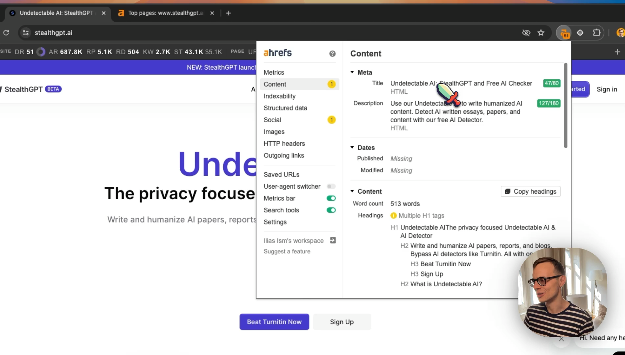Click the diamond-shaped extension icon
Image resolution: width=625 pixels, height=355 pixels.
[x=580, y=33]
